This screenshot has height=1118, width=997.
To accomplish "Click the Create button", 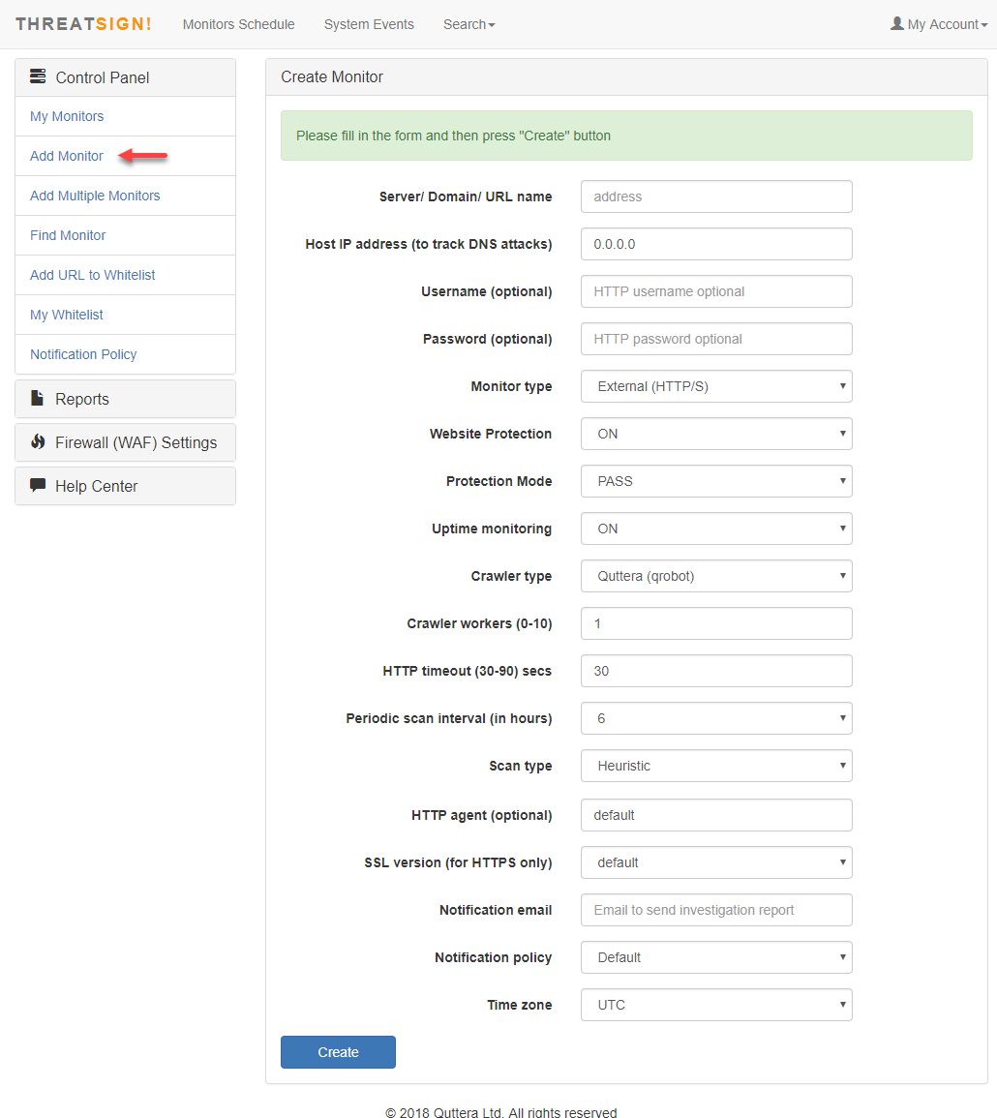I will click(338, 1052).
